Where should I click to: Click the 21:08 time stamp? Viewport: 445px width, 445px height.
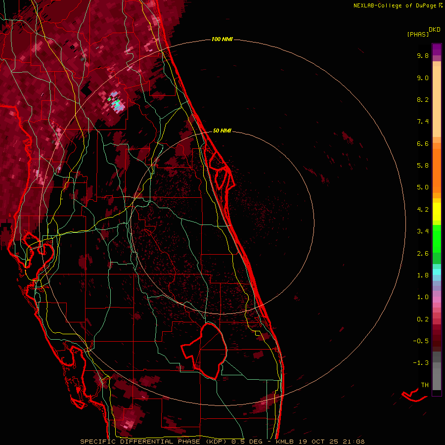[354, 442]
